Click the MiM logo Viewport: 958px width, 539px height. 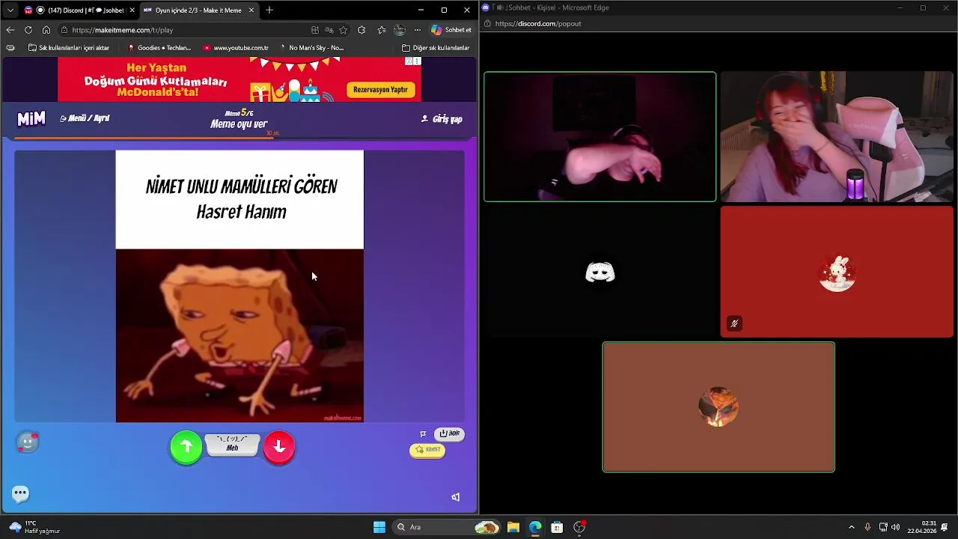[x=31, y=119]
